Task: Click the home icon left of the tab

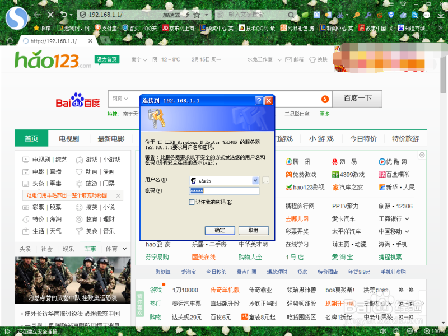Action: 10,40
